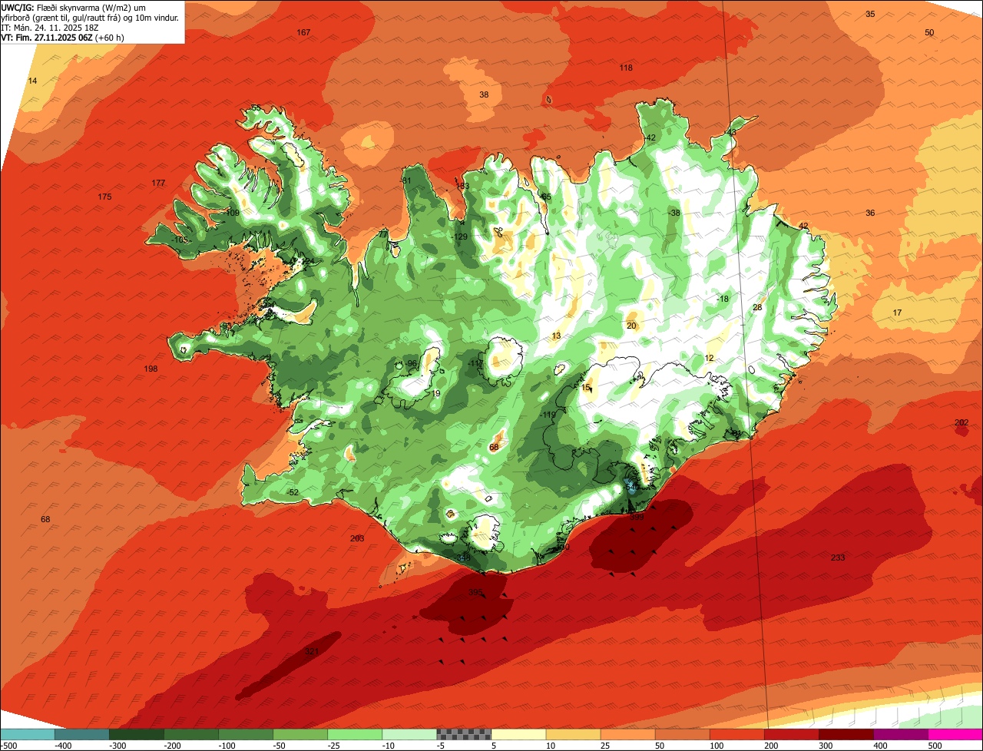Click the 198 value west of Snæfellsnes

tap(151, 369)
